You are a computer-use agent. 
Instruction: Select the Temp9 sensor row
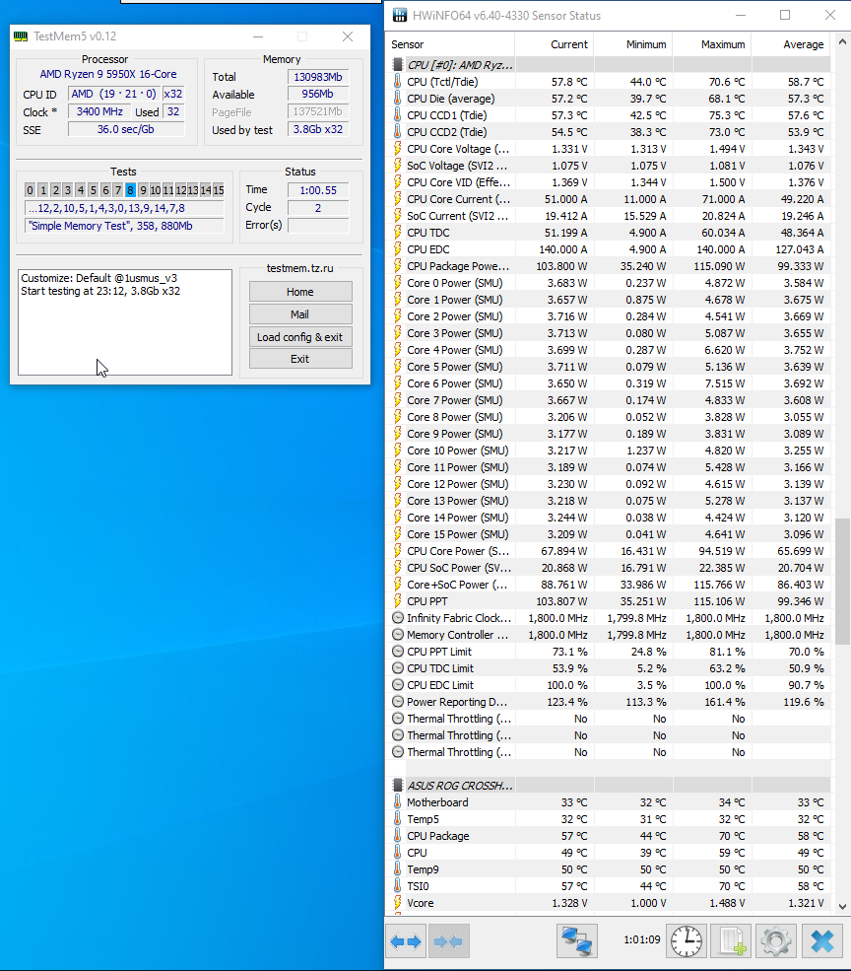[x=610, y=869]
